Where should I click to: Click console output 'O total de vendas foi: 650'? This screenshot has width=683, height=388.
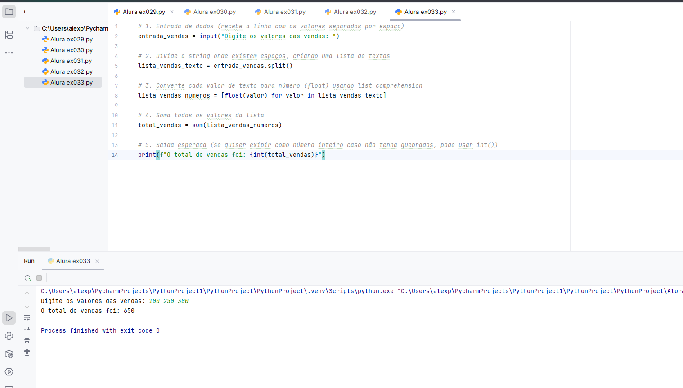[x=88, y=311]
